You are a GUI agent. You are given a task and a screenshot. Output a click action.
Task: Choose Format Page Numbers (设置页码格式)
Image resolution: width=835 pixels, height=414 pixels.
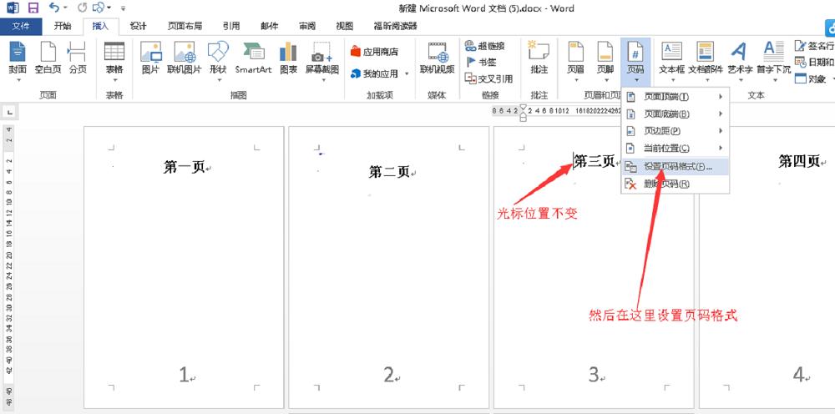(x=676, y=167)
